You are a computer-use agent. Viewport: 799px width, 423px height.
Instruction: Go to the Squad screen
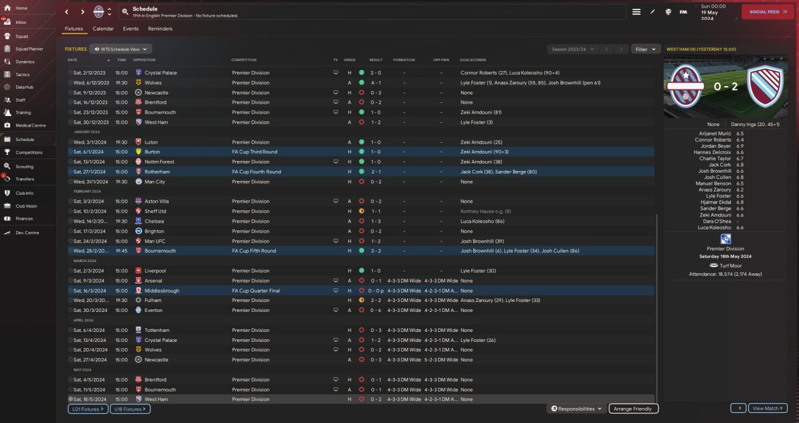21,36
